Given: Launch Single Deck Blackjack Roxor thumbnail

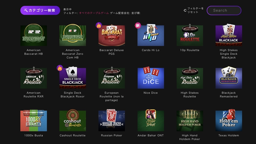Looking at the screenshot, I should click(73, 78).
